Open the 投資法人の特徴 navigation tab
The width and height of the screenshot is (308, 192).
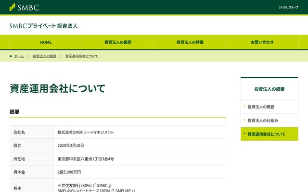190,42
